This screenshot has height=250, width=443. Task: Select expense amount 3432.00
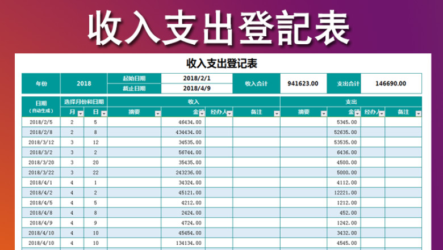344,233
